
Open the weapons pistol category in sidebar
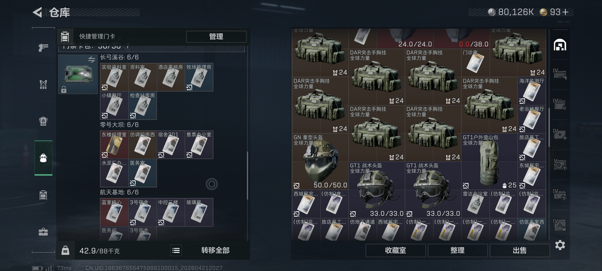[x=43, y=47]
